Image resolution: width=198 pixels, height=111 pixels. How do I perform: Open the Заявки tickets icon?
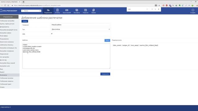[x=93, y=11]
